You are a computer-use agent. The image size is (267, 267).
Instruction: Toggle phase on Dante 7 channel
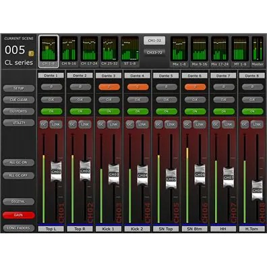[x=224, y=87]
